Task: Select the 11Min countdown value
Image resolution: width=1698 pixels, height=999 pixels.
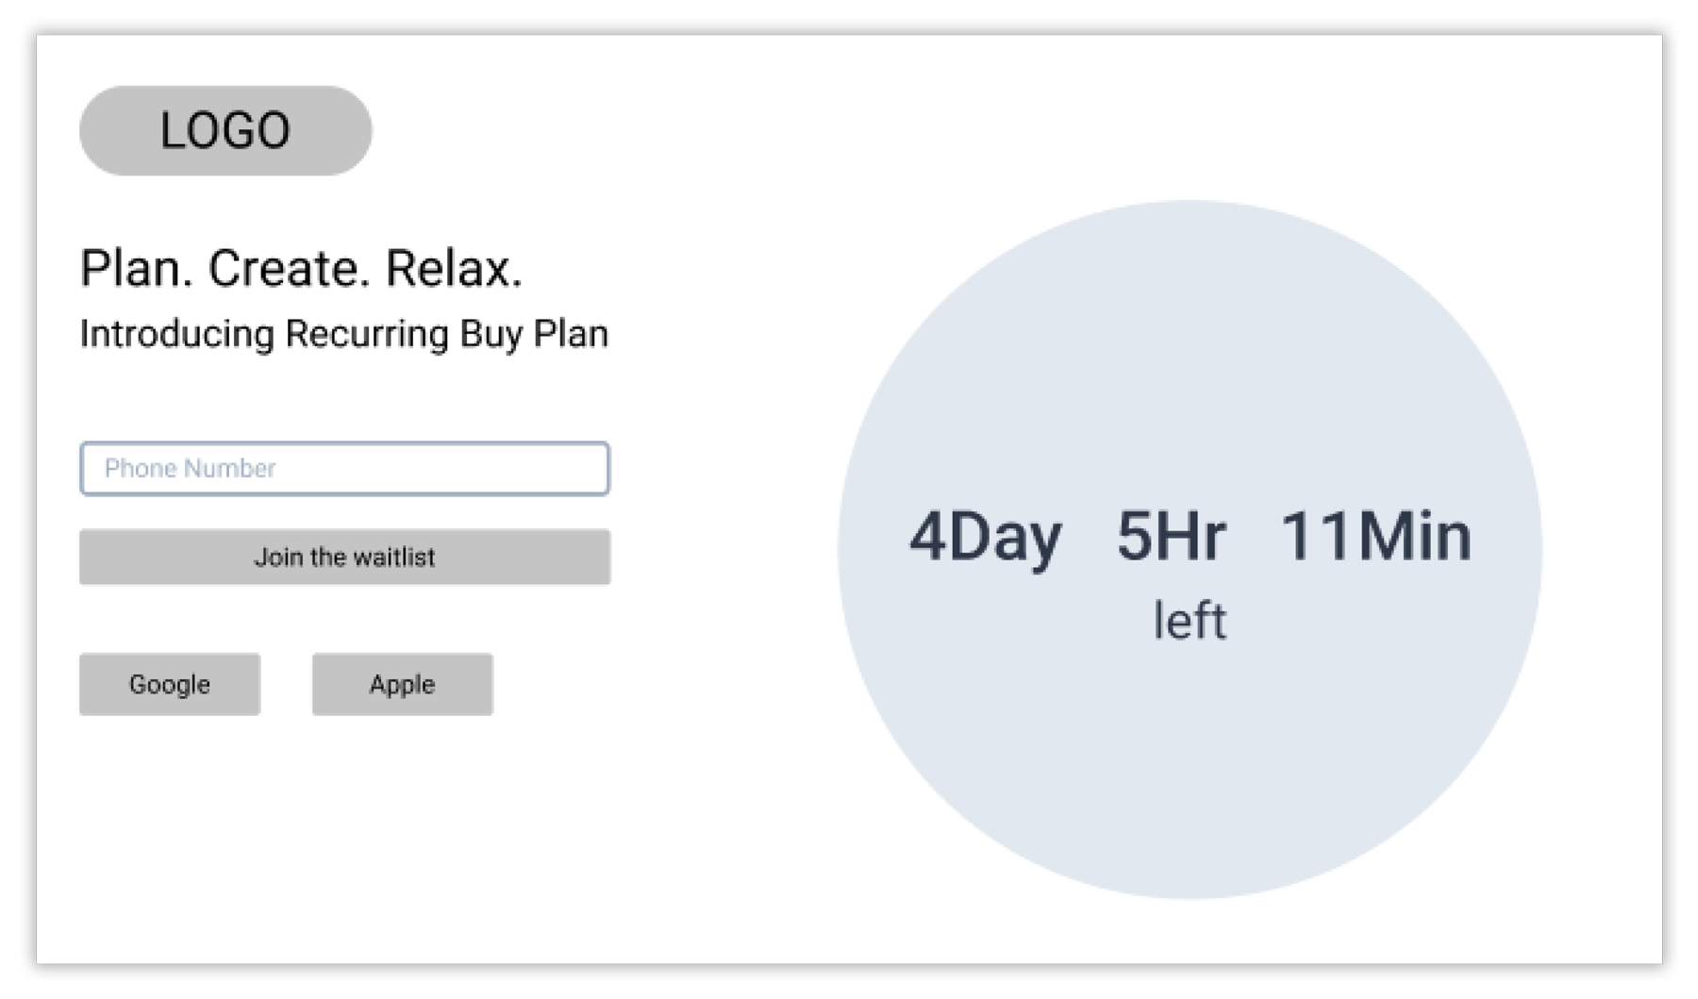Action: coord(1375,537)
